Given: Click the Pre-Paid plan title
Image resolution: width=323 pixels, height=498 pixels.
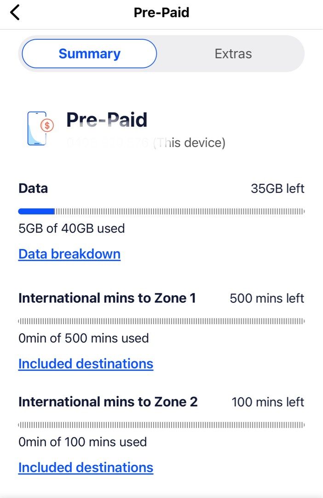Looking at the screenshot, I should tap(107, 120).
